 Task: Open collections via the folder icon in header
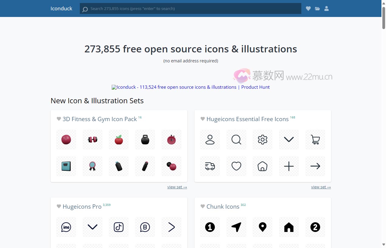point(317,8)
